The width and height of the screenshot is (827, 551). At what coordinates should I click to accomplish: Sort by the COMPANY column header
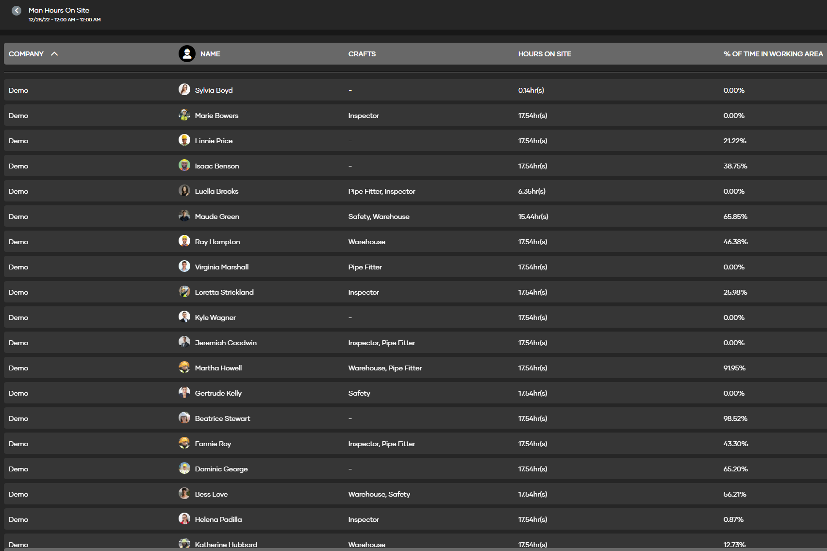[26, 54]
